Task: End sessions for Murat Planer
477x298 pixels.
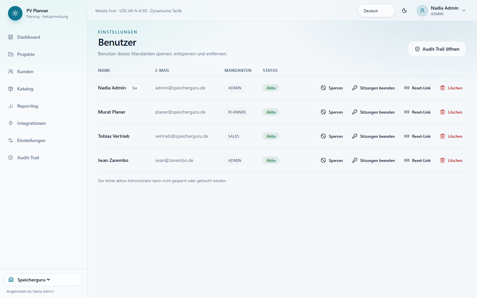Action: (x=373, y=112)
